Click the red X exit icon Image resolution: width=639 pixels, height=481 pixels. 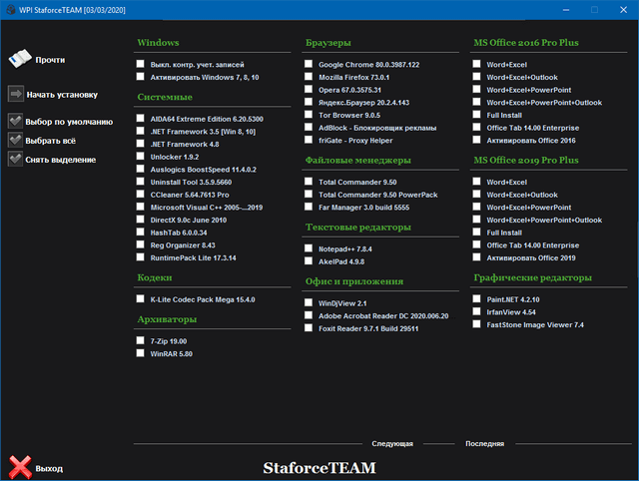point(20,467)
